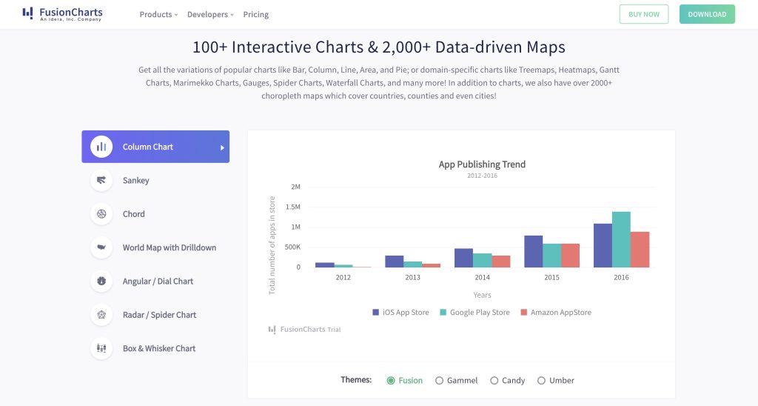
Task: Click the Amazon AppStore legend color square
Action: (x=523, y=312)
